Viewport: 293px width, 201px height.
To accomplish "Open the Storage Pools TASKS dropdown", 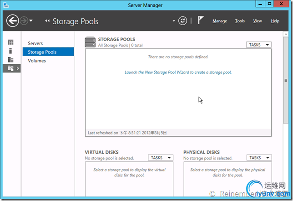I will pos(259,45).
